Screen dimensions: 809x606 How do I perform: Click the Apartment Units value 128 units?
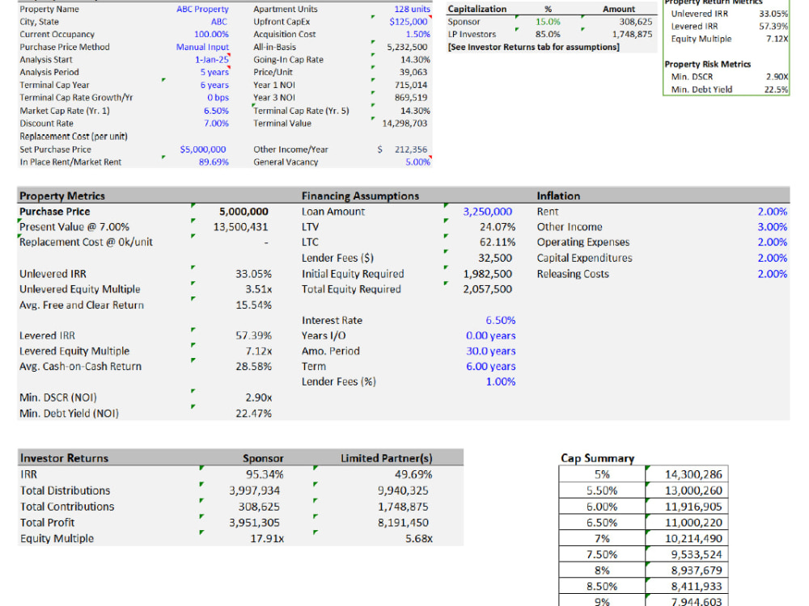[x=412, y=9]
